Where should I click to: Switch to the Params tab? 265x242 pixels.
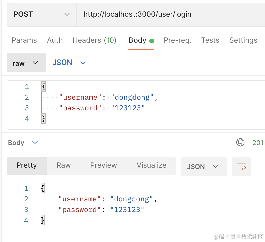(x=24, y=40)
